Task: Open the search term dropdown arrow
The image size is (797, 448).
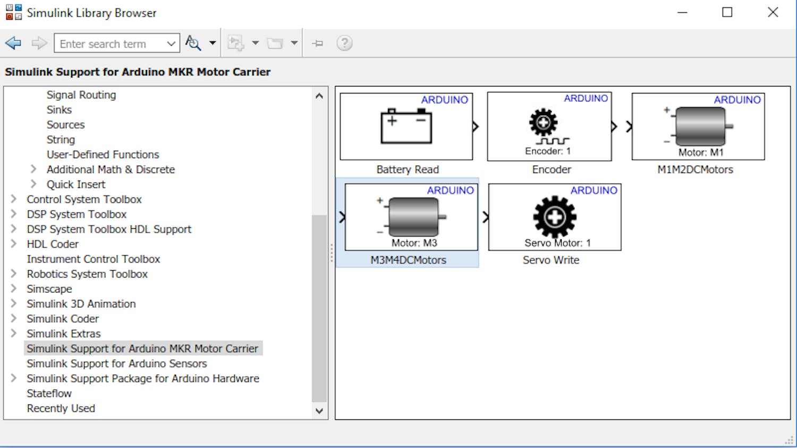Action: coord(171,44)
